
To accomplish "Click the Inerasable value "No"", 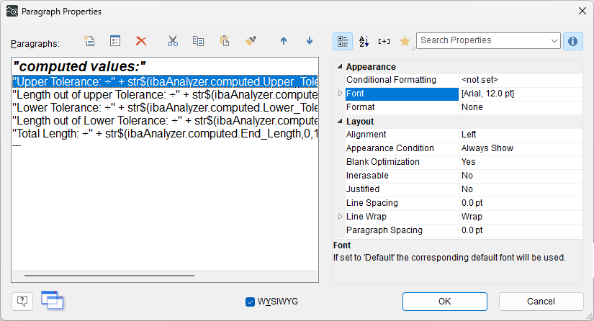I will 467,176.
